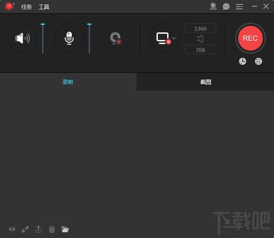Screen dimensions: 274x238
Task: Toggle the aspect ratio lock link icon
Action: coord(200,39)
